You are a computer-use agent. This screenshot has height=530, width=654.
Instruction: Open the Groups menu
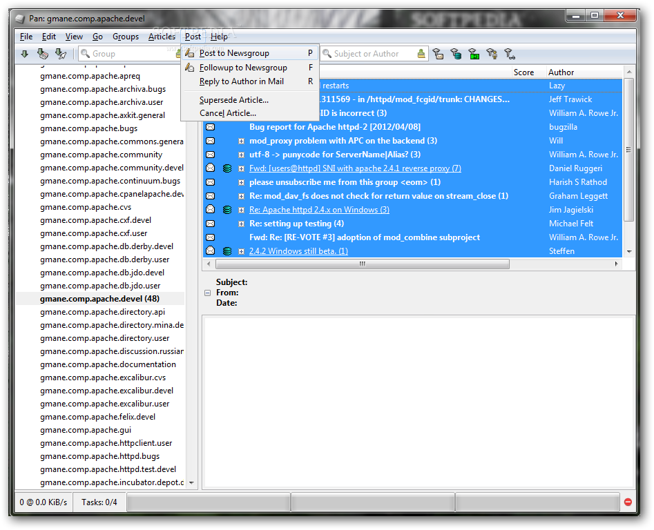(x=126, y=37)
